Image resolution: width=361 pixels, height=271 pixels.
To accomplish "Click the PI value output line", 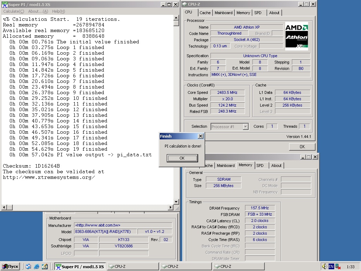I will coord(81,155).
